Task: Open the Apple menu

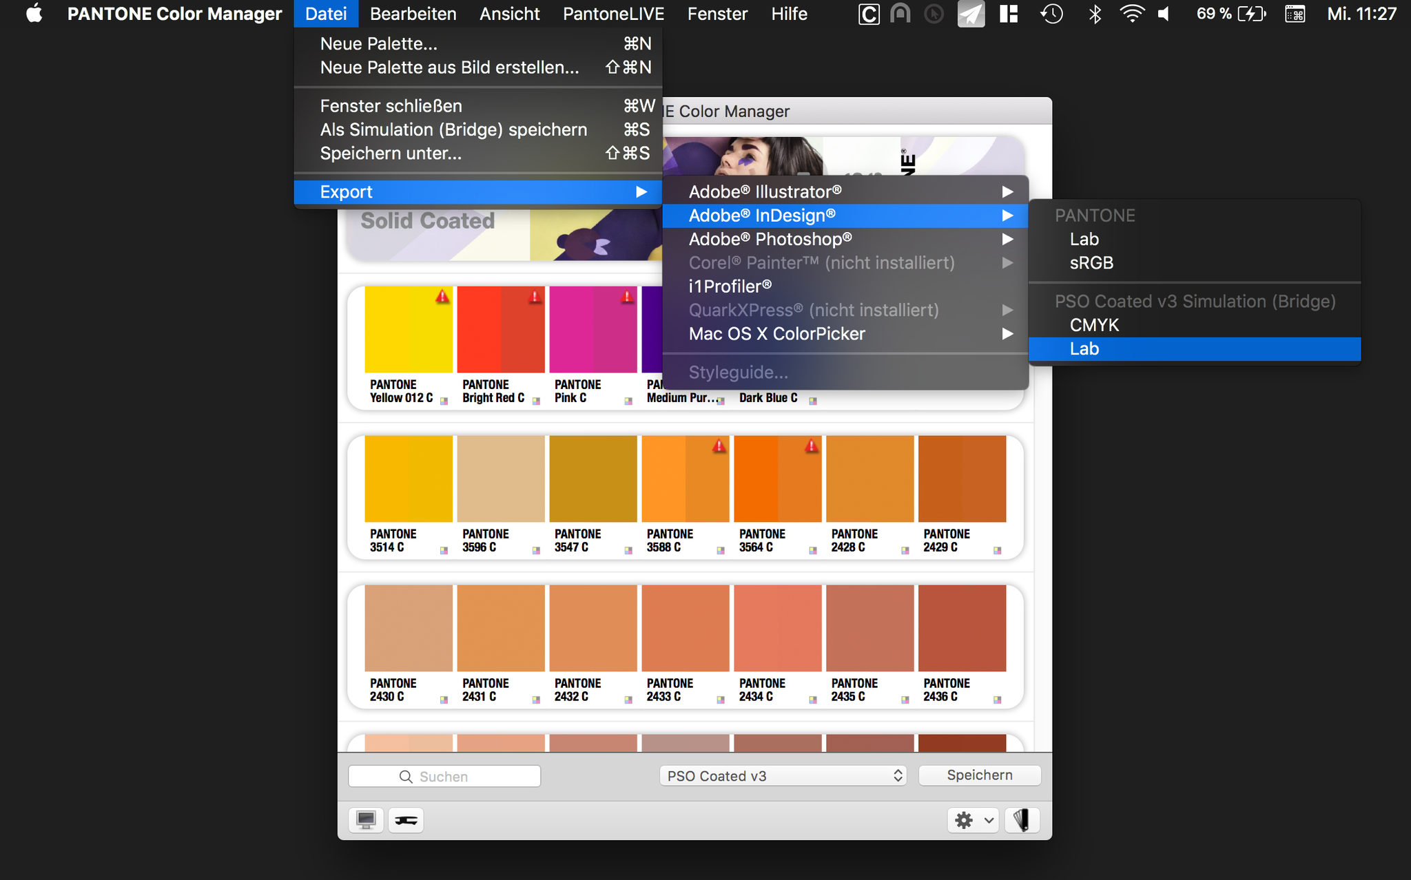Action: tap(34, 14)
